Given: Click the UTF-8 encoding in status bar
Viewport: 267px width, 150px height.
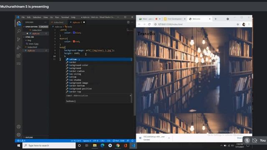Looking at the screenshot, I should coord(96,141).
